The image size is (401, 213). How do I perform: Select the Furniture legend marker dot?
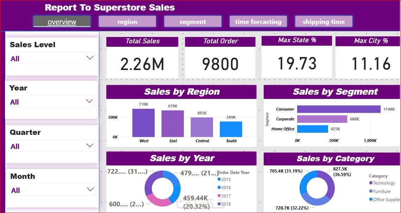(371, 191)
